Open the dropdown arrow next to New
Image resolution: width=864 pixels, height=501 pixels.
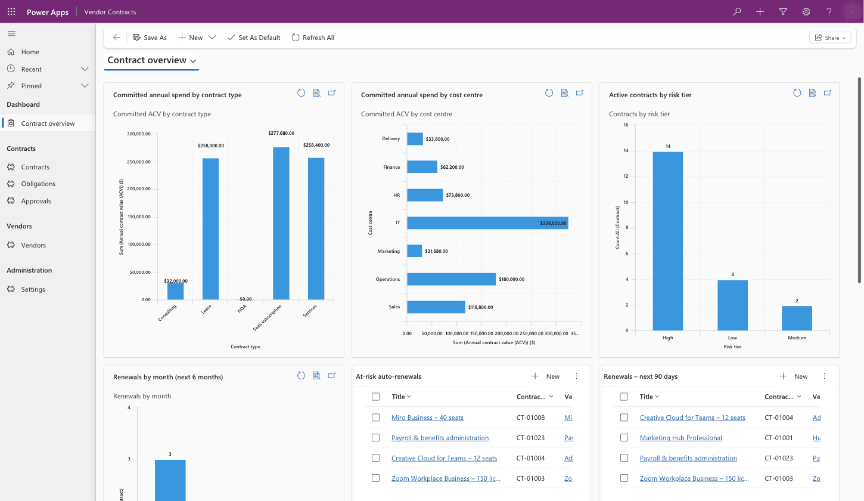[x=212, y=38]
